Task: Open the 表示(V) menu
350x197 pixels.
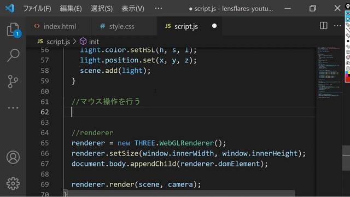Action: coord(132,9)
